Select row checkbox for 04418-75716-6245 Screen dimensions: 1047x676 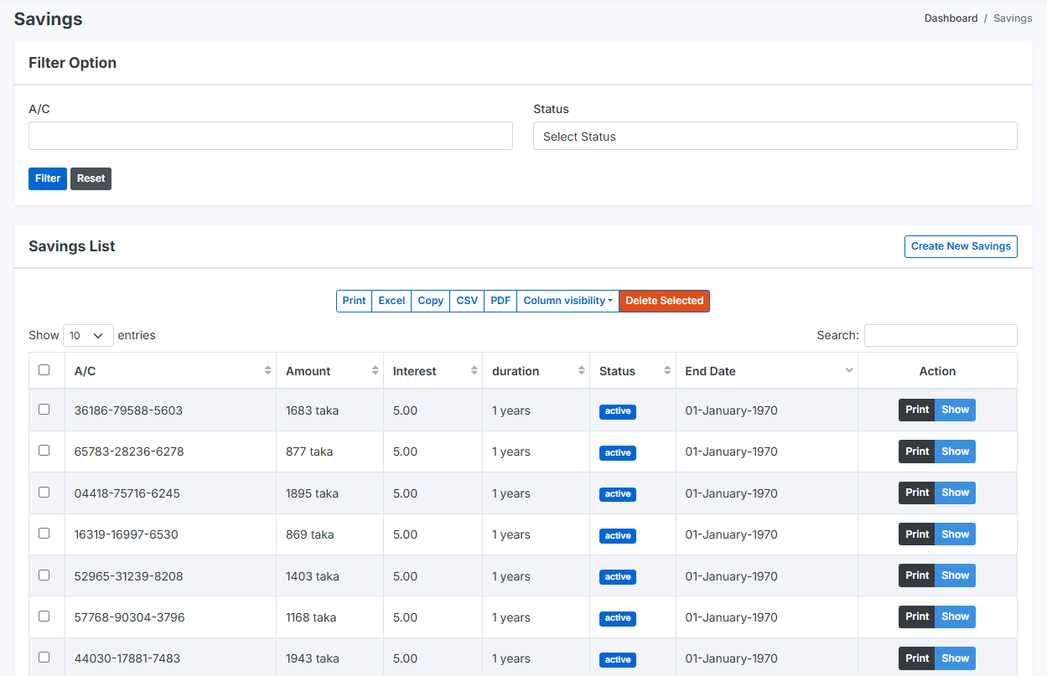coord(44,492)
